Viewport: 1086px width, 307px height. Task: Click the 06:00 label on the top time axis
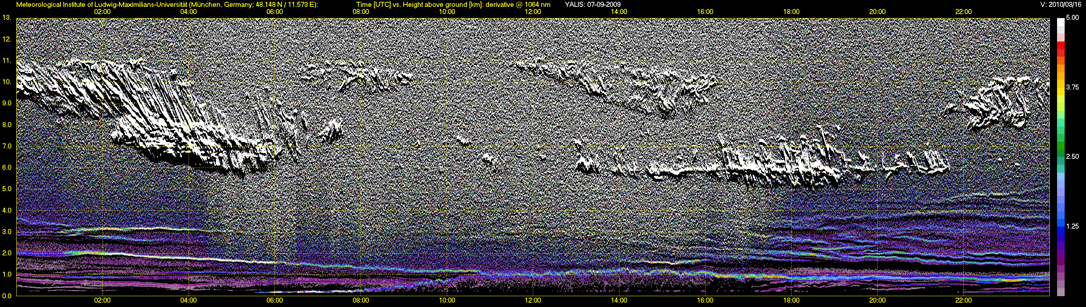coord(275,12)
